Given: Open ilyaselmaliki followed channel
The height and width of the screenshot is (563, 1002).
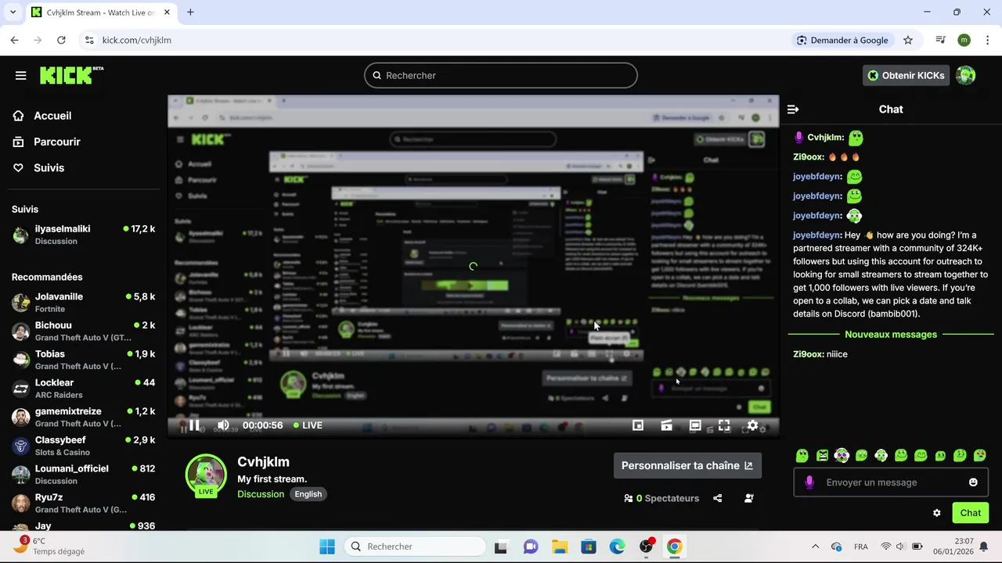Looking at the screenshot, I should (x=84, y=235).
